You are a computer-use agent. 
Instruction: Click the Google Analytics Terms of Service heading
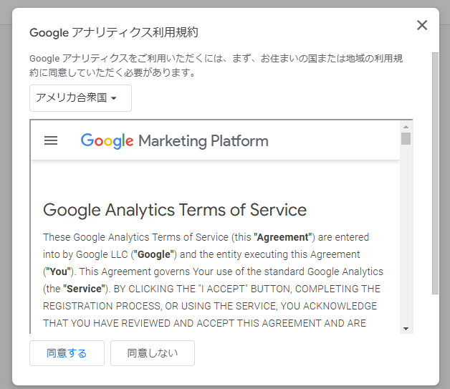(175, 210)
